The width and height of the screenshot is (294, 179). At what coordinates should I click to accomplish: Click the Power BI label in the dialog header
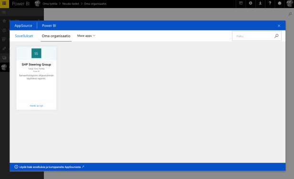pos(49,25)
